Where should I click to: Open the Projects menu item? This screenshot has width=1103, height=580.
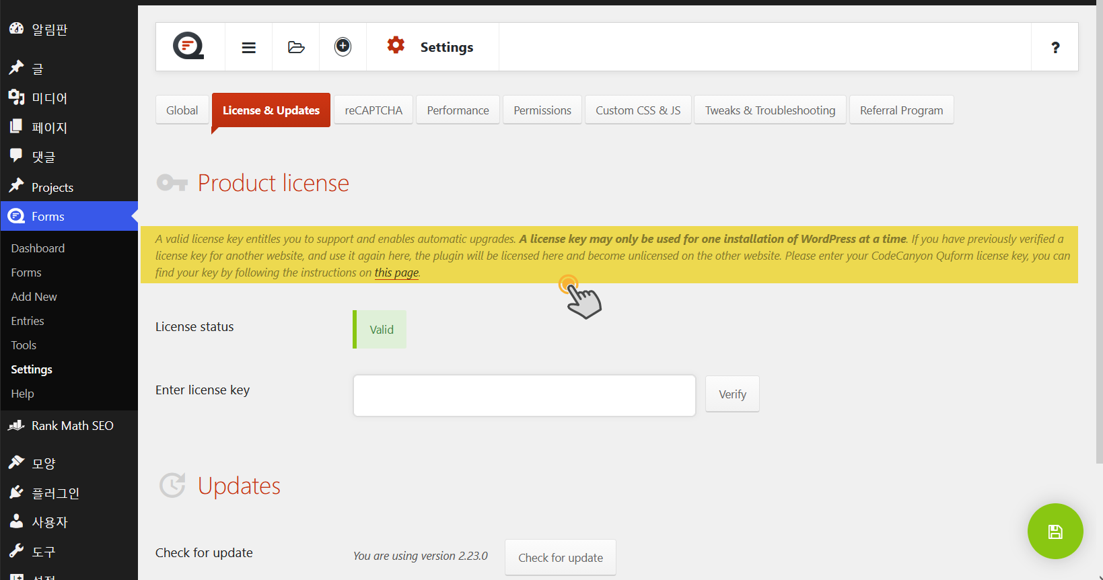[x=69, y=187]
